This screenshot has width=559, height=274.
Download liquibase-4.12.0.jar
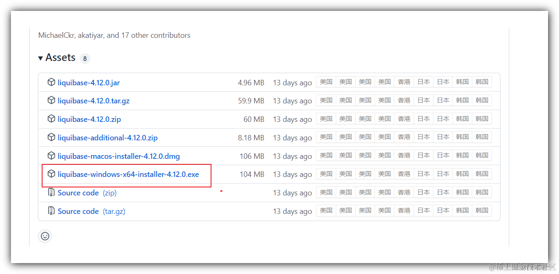coord(88,83)
